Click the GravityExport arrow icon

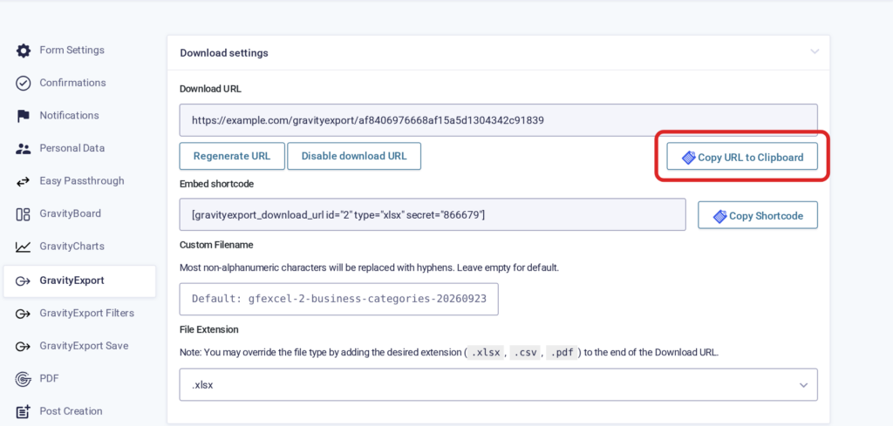pyautogui.click(x=23, y=281)
